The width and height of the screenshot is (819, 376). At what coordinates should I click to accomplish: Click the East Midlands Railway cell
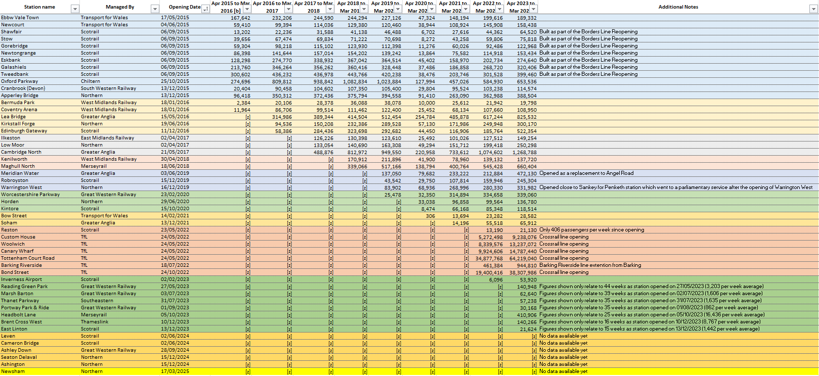[107, 138]
